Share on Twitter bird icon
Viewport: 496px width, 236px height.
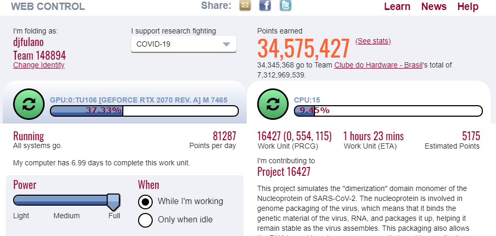[x=286, y=5]
